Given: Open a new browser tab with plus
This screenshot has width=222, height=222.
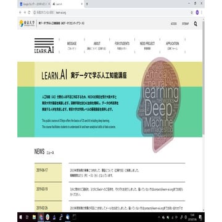Looking at the screenshot, I should pyautogui.click(x=87, y=4).
